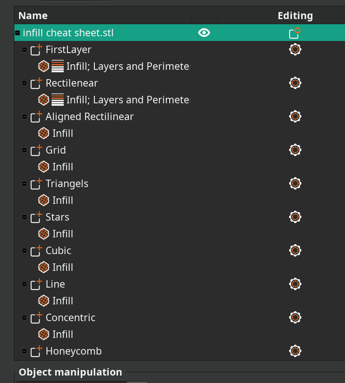The image size is (345, 383).
Task: Click the editing icon on the selected object row
Action: [295, 33]
